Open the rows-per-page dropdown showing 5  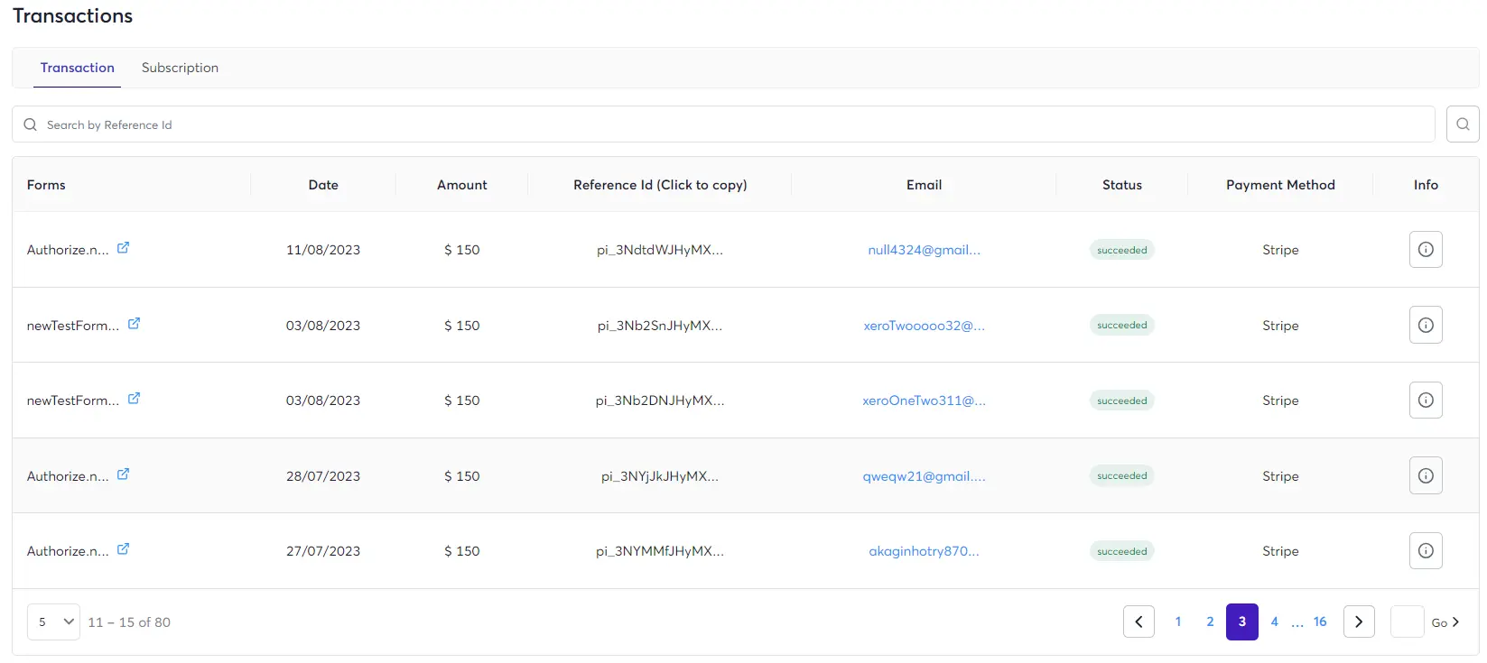point(53,622)
